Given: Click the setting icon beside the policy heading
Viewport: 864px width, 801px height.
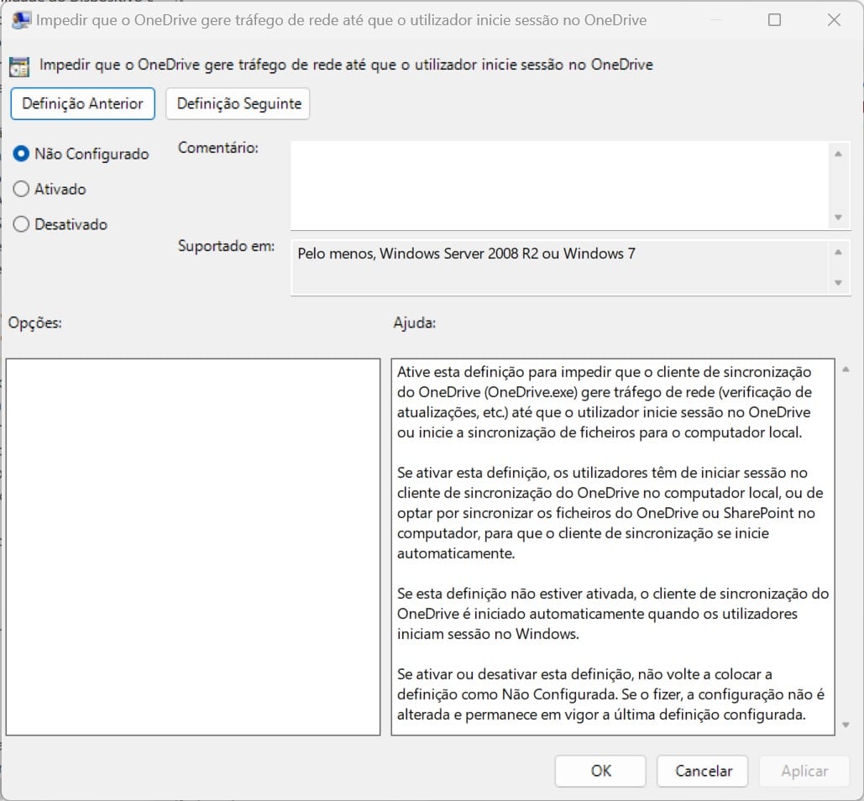Looking at the screenshot, I should 20,66.
